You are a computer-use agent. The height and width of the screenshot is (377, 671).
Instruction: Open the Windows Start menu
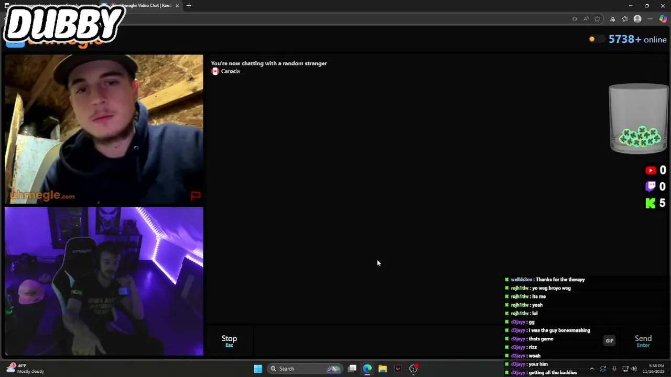click(258, 369)
